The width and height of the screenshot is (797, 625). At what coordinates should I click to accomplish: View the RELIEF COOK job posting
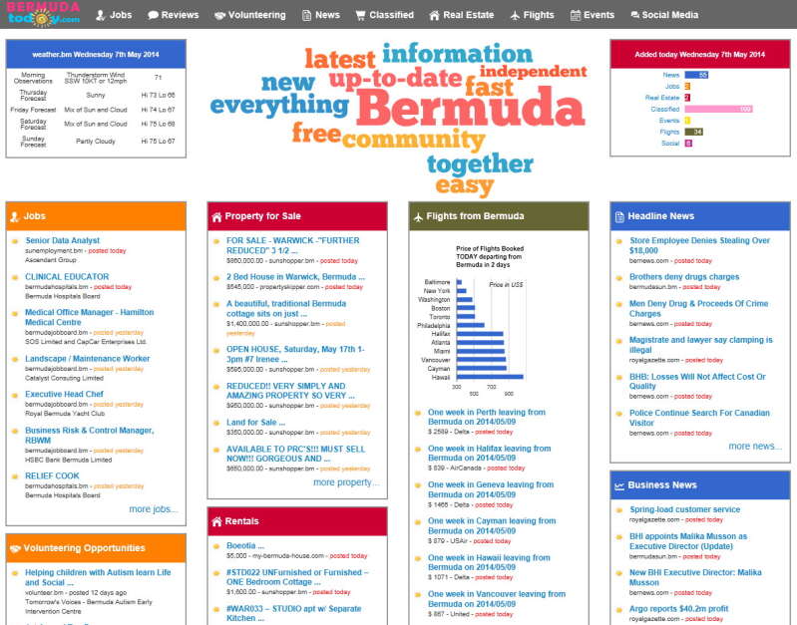[52, 476]
